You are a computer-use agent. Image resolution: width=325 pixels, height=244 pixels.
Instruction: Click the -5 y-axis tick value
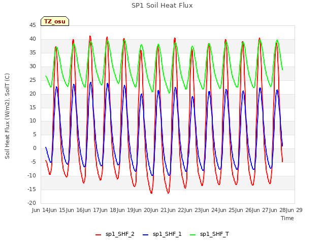point(34,162)
